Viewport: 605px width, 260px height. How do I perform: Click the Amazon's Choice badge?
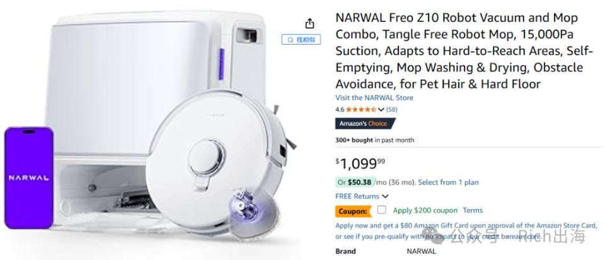pos(365,124)
